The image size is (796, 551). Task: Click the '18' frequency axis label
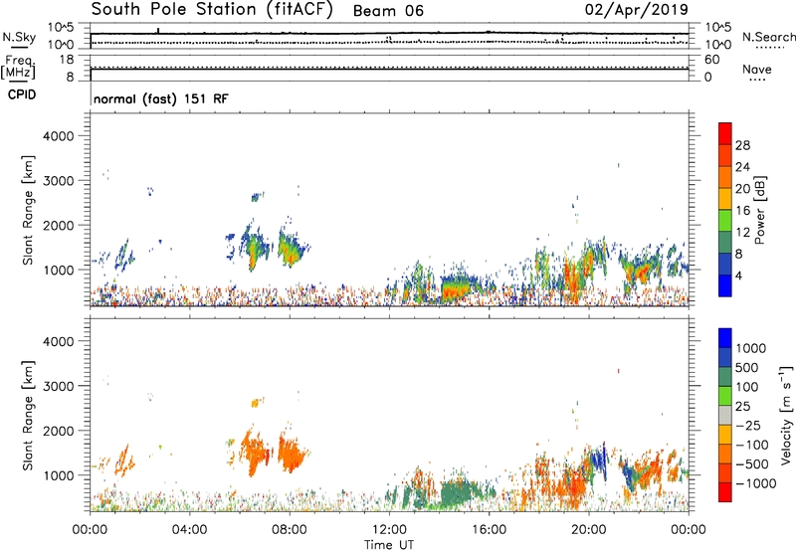(68, 60)
